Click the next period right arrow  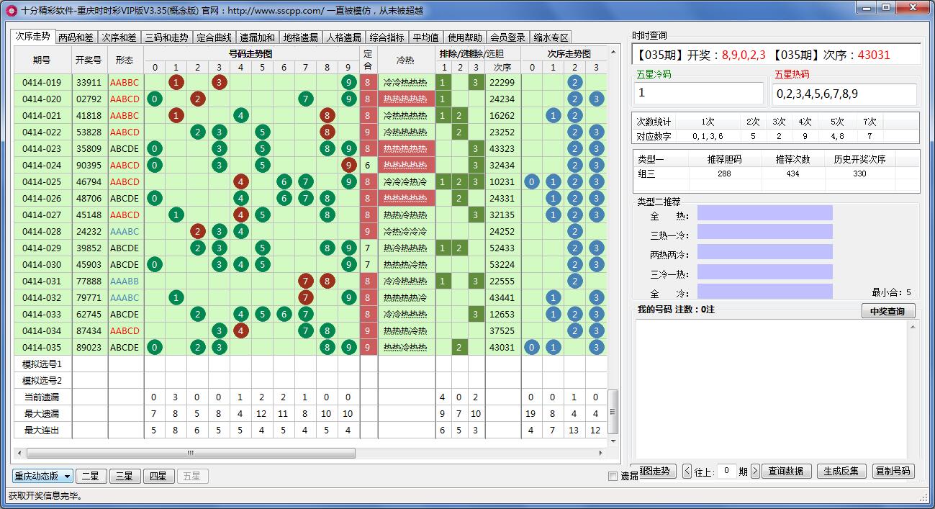755,472
